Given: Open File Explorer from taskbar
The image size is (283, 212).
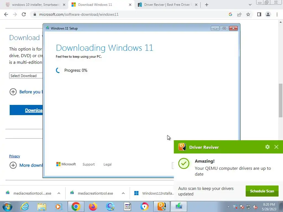Looking at the screenshot, I should tap(42, 206).
